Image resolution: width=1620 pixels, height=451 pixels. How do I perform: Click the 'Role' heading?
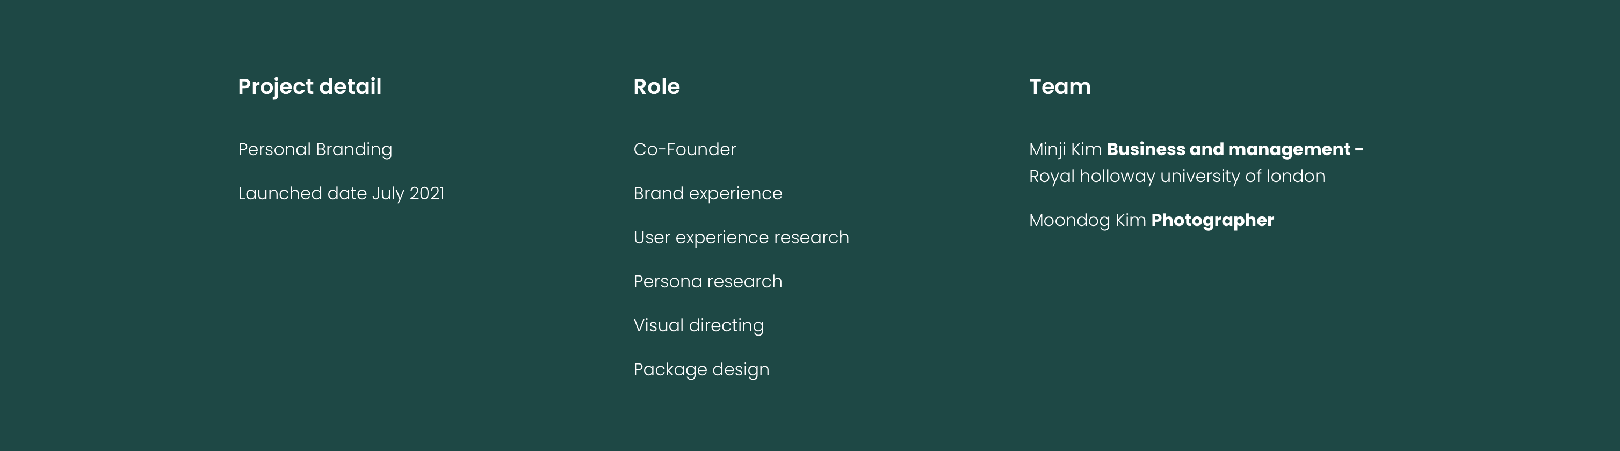656,87
